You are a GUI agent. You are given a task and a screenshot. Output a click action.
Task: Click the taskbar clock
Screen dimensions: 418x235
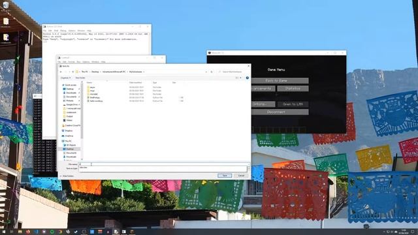coord(404,232)
